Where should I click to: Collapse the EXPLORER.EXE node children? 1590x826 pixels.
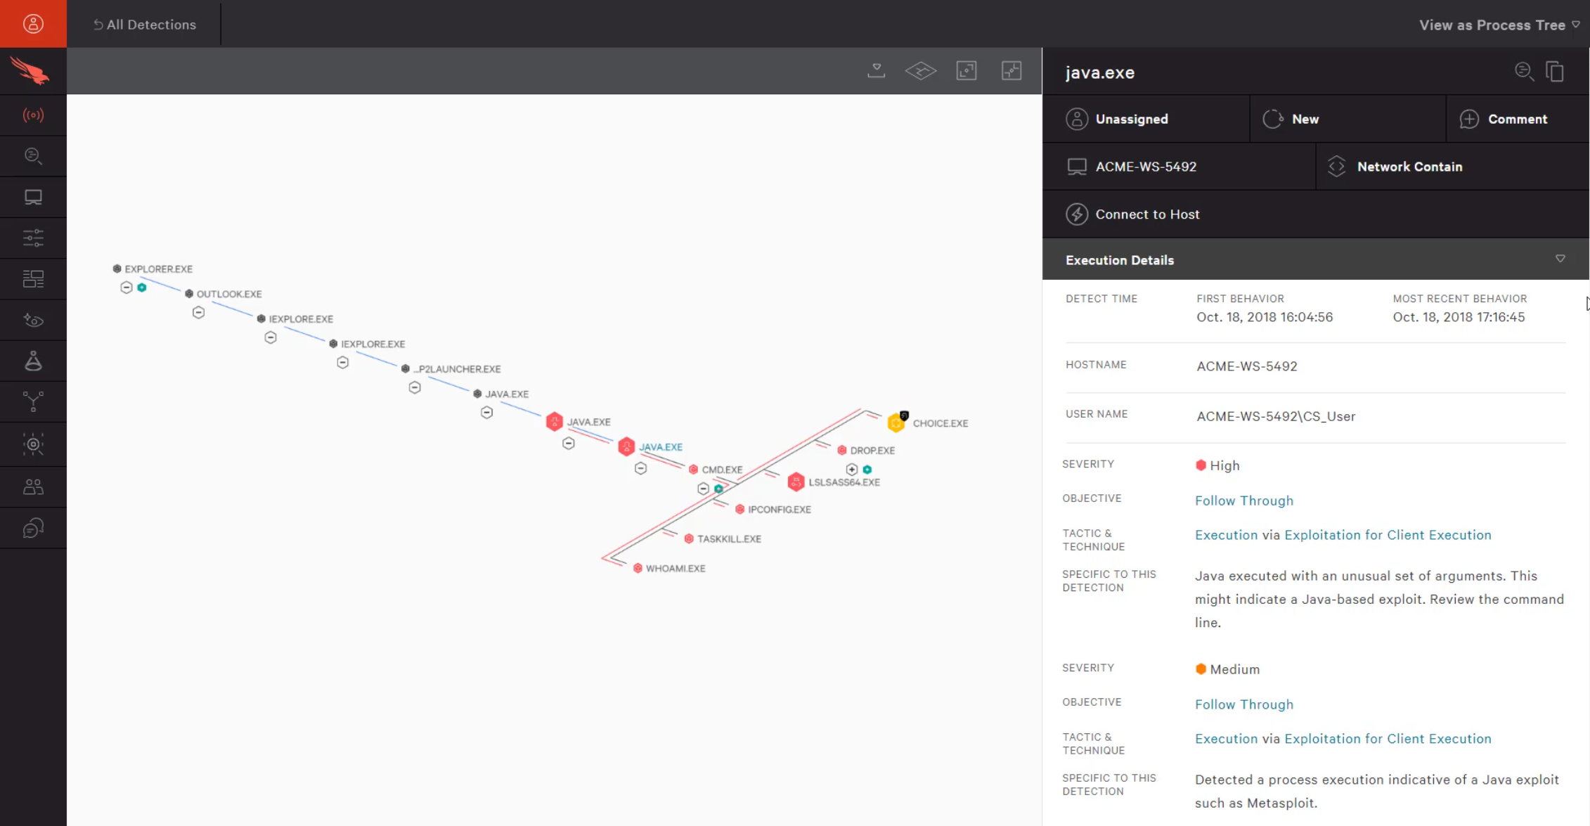(x=127, y=288)
